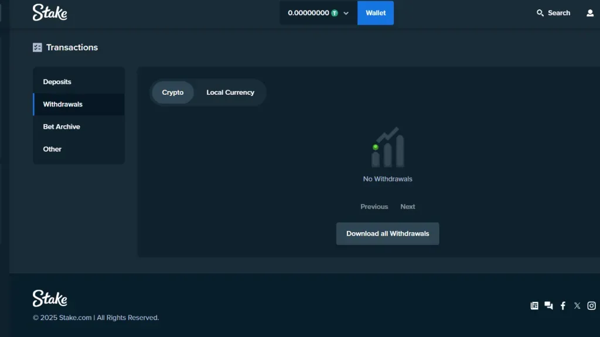Visit Stake's Facebook page icon
The image size is (600, 337).
click(x=563, y=305)
